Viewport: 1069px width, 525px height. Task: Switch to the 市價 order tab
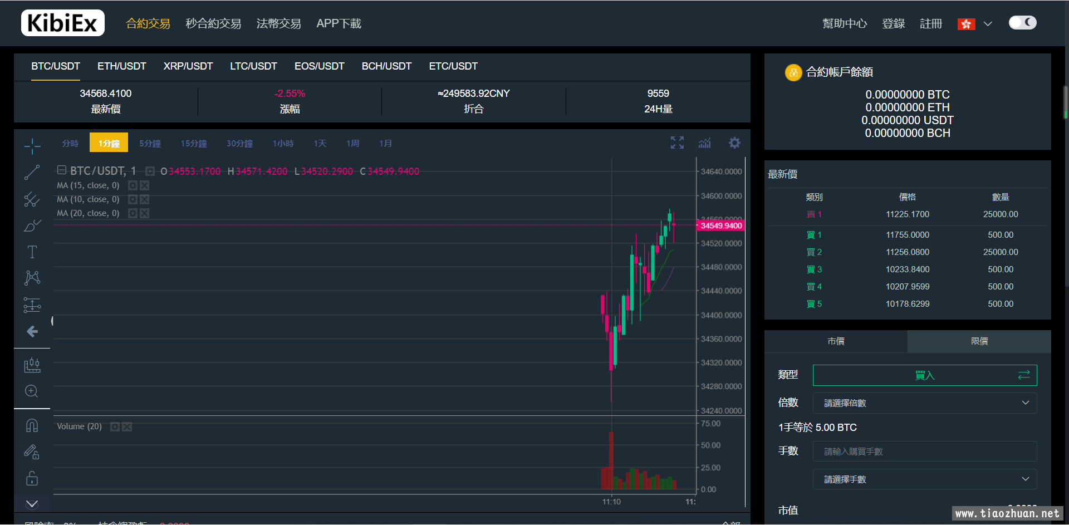point(836,341)
